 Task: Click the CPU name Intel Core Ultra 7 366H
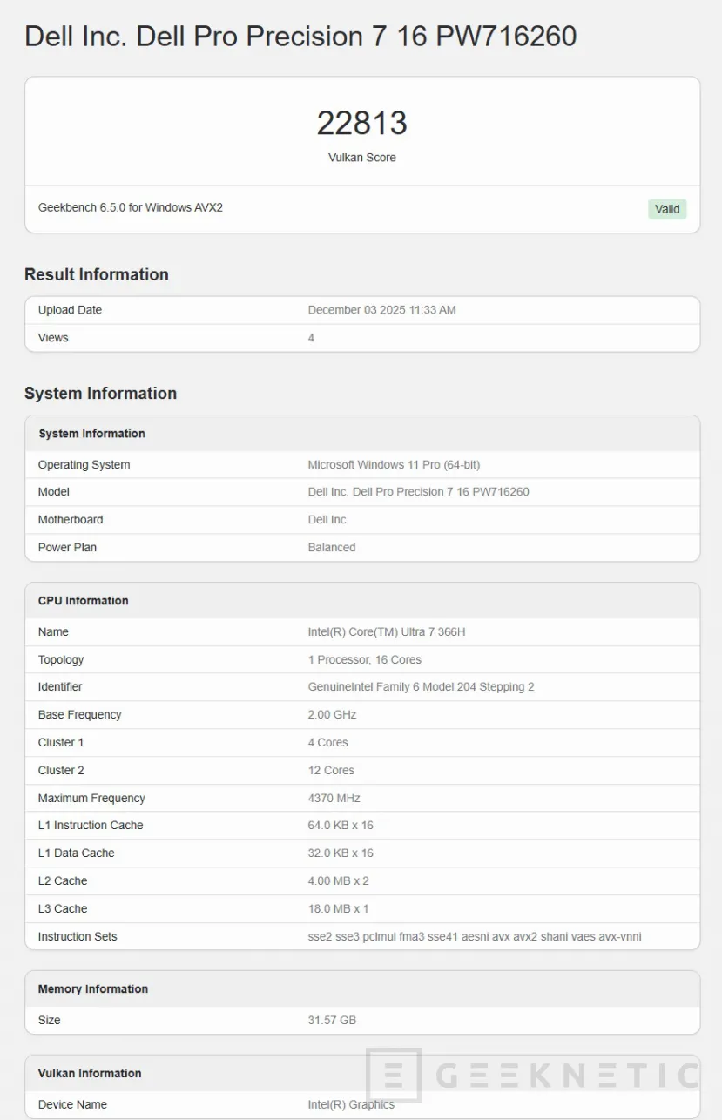coord(387,632)
